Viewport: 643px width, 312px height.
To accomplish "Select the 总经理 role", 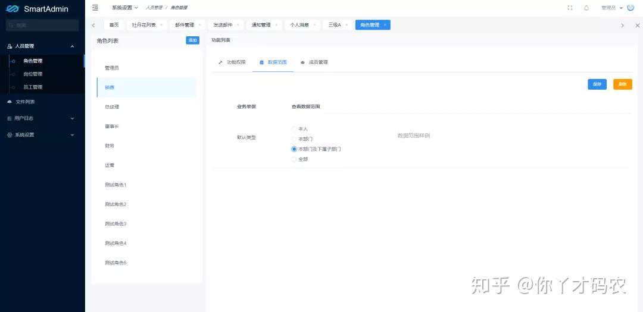I will click(x=146, y=107).
